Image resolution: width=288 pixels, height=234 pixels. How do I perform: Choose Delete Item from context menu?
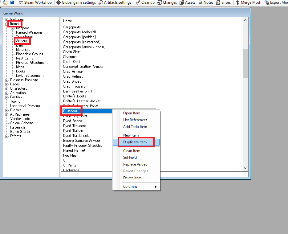(136, 178)
